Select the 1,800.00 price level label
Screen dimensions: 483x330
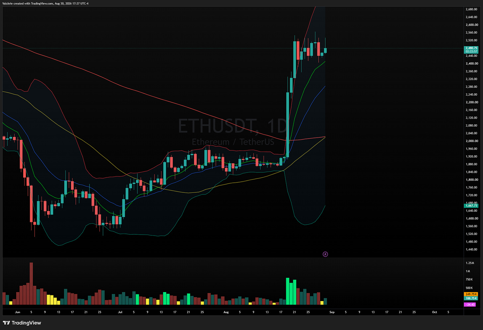click(471, 180)
